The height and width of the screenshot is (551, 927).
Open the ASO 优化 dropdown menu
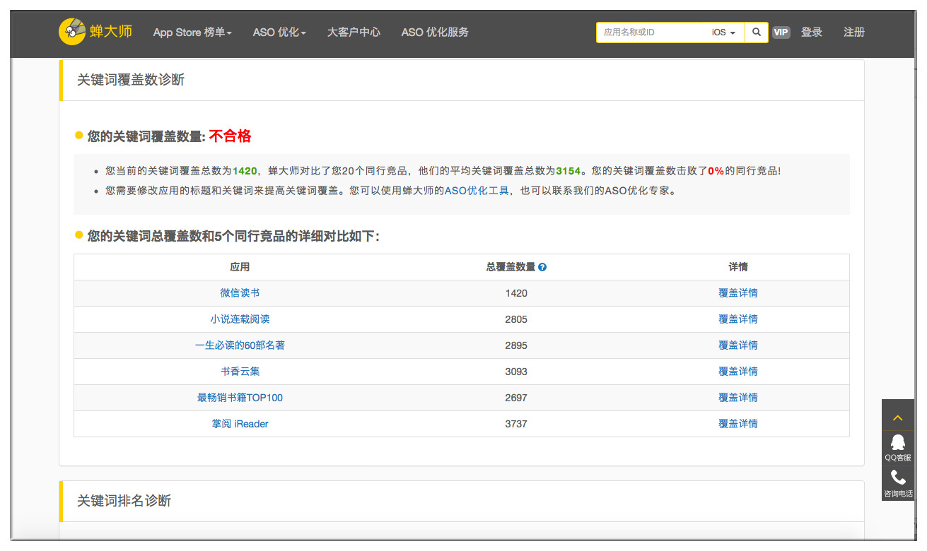[279, 32]
